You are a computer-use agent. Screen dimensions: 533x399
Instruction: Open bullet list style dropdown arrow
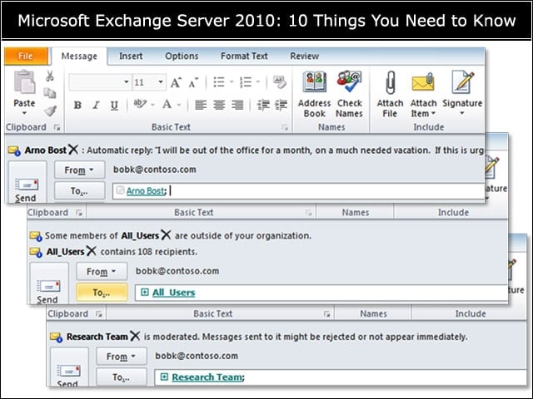click(232, 81)
